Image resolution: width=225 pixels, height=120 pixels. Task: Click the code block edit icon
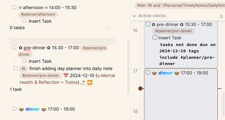(108, 28)
